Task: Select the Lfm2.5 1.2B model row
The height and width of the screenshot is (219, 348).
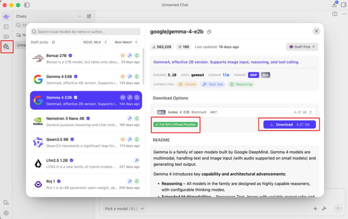Action: pyautogui.click(x=86, y=163)
